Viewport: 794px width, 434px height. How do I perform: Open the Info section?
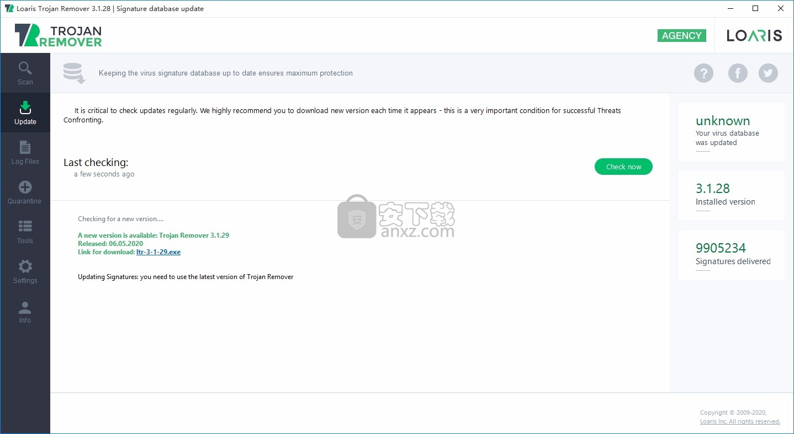coord(25,312)
